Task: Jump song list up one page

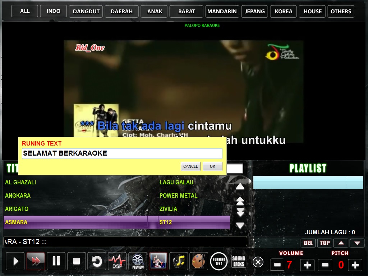Action: (x=240, y=200)
